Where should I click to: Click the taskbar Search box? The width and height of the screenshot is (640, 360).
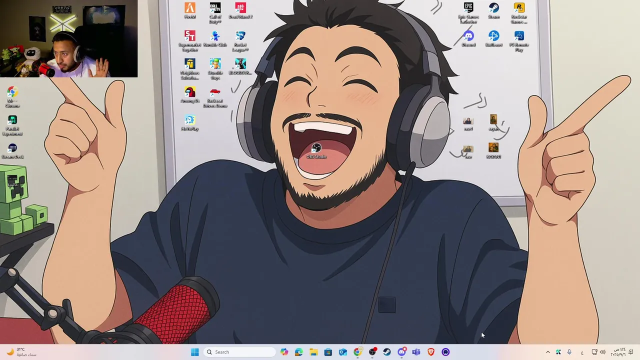[x=240, y=352]
